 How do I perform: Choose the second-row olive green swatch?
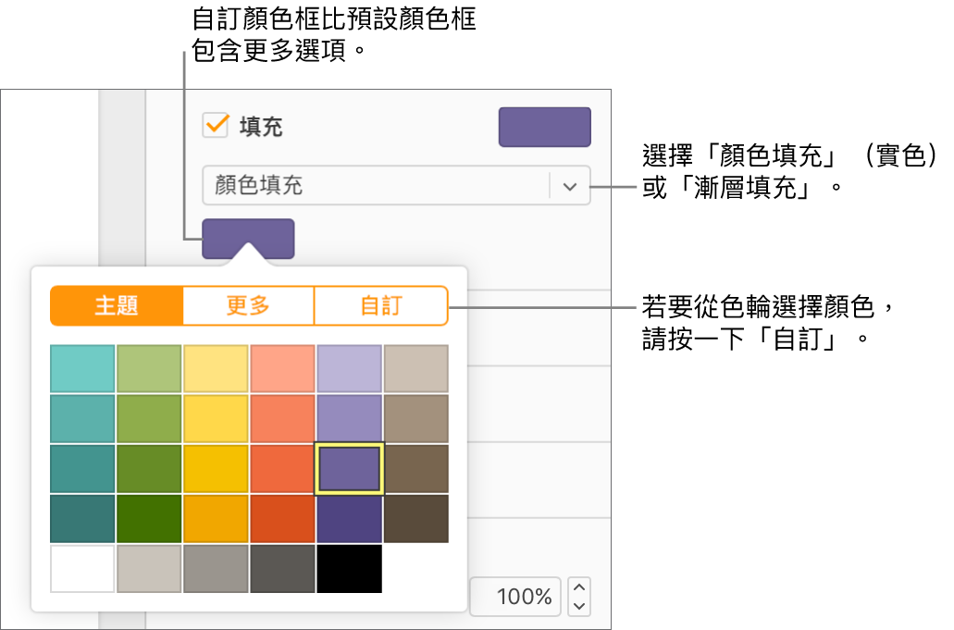point(149,418)
